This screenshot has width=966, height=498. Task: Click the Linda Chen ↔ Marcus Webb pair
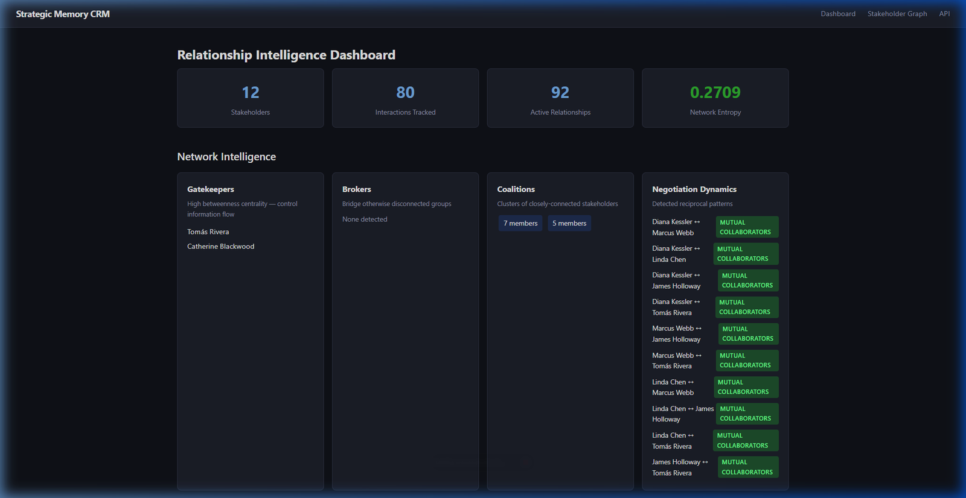[673, 387]
